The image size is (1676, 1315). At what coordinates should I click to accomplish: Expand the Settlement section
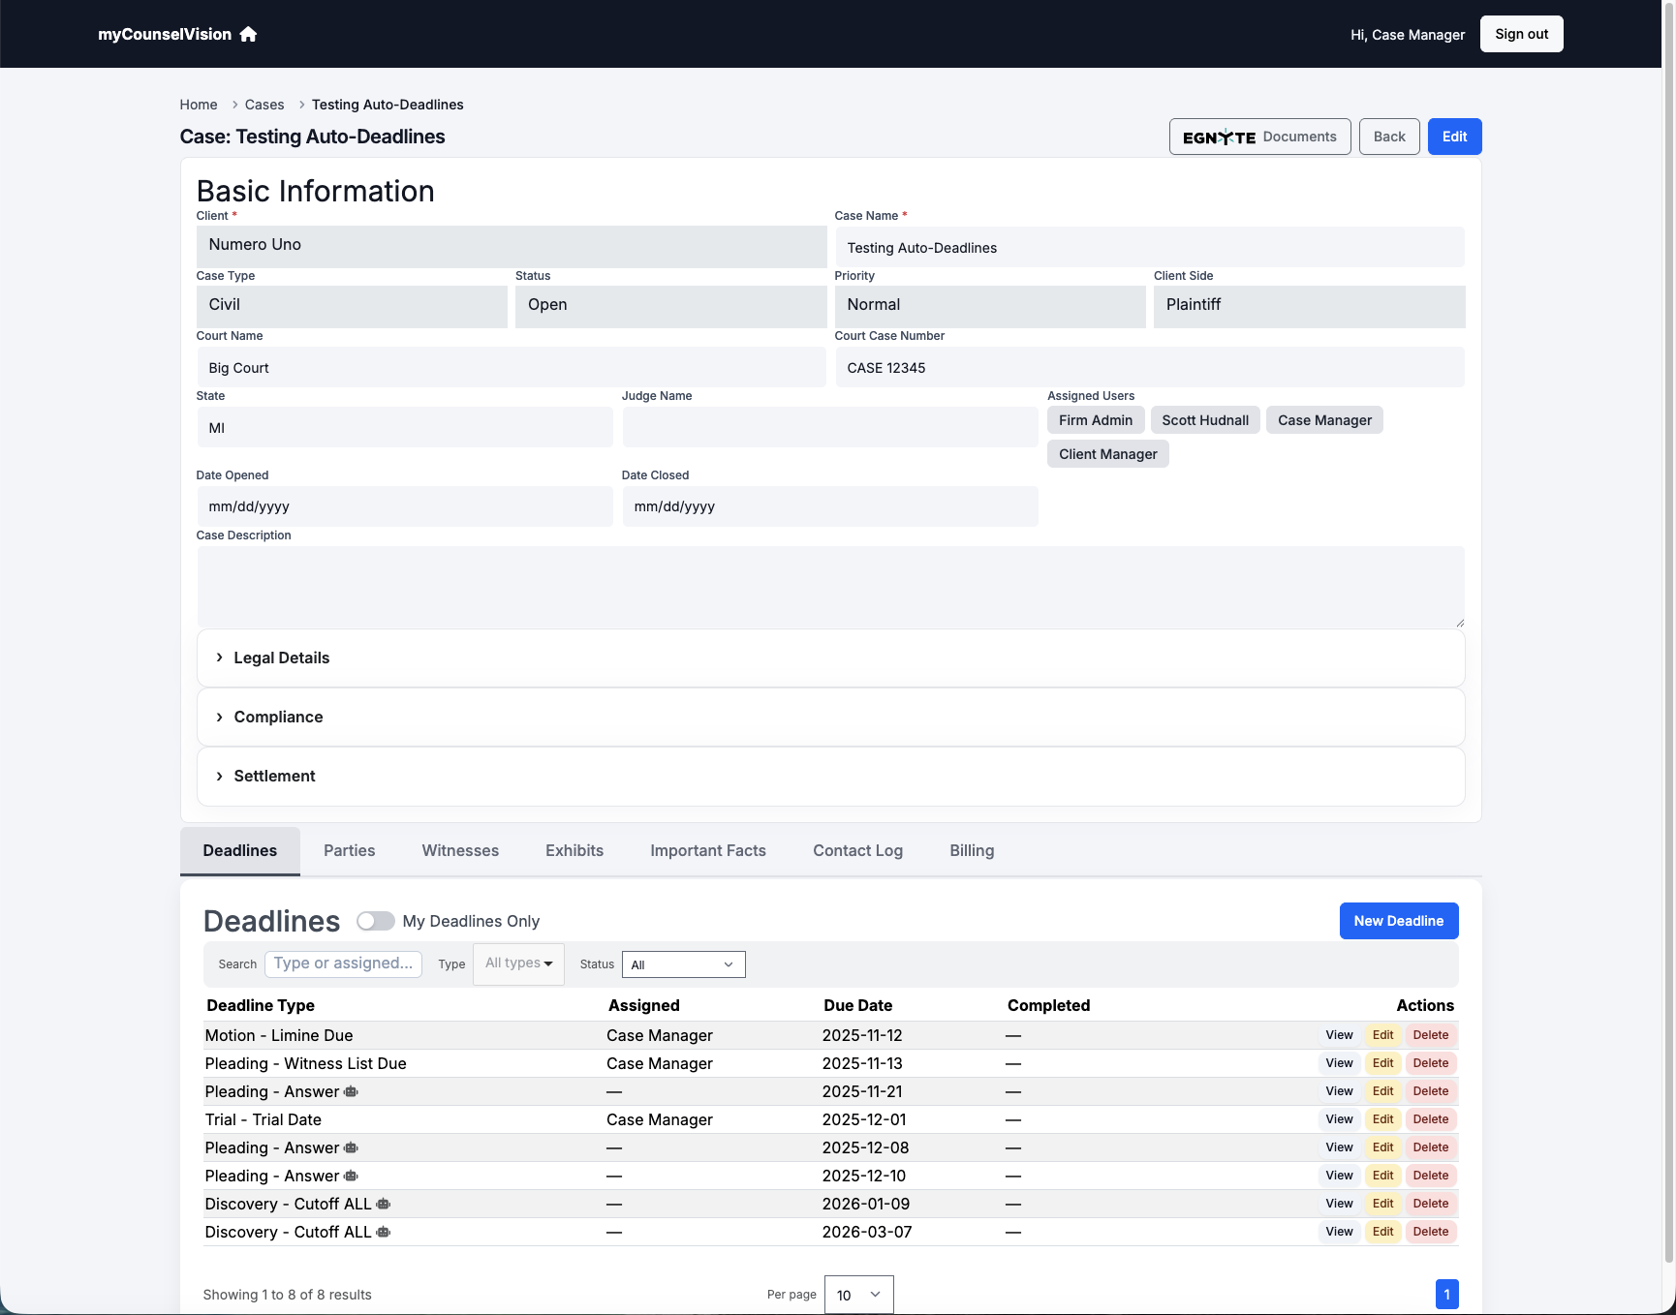pyautogui.click(x=273, y=776)
